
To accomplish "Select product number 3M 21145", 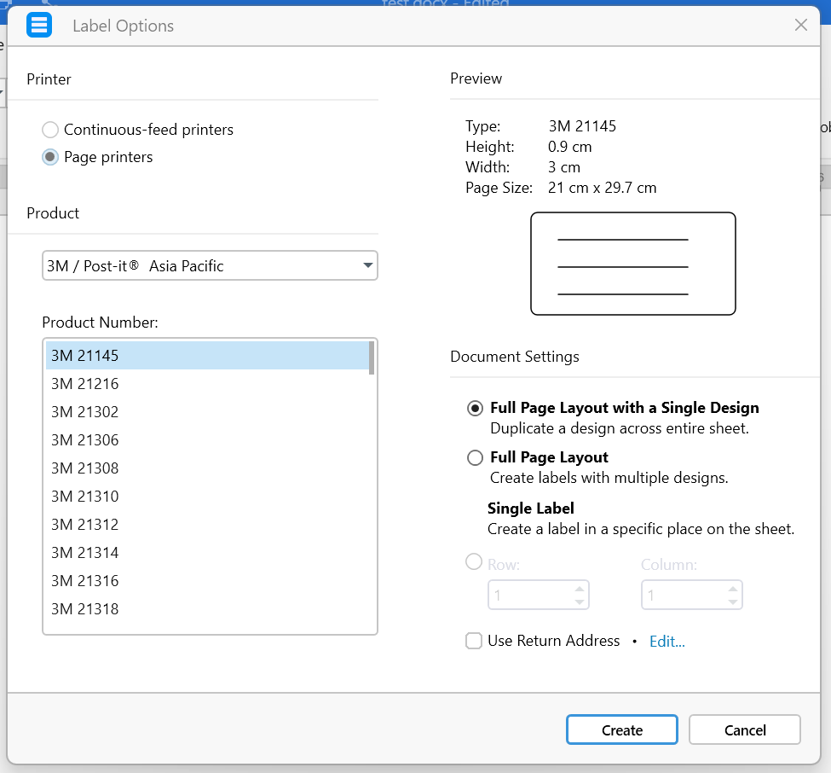I will [207, 356].
